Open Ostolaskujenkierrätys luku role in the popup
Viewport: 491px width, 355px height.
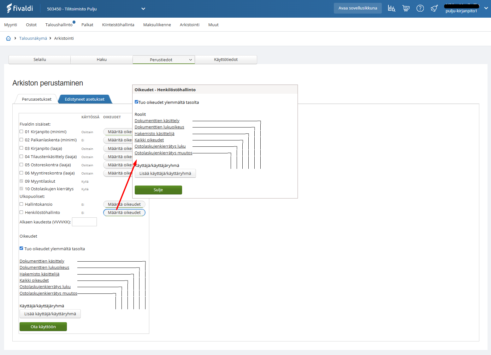[x=160, y=146]
